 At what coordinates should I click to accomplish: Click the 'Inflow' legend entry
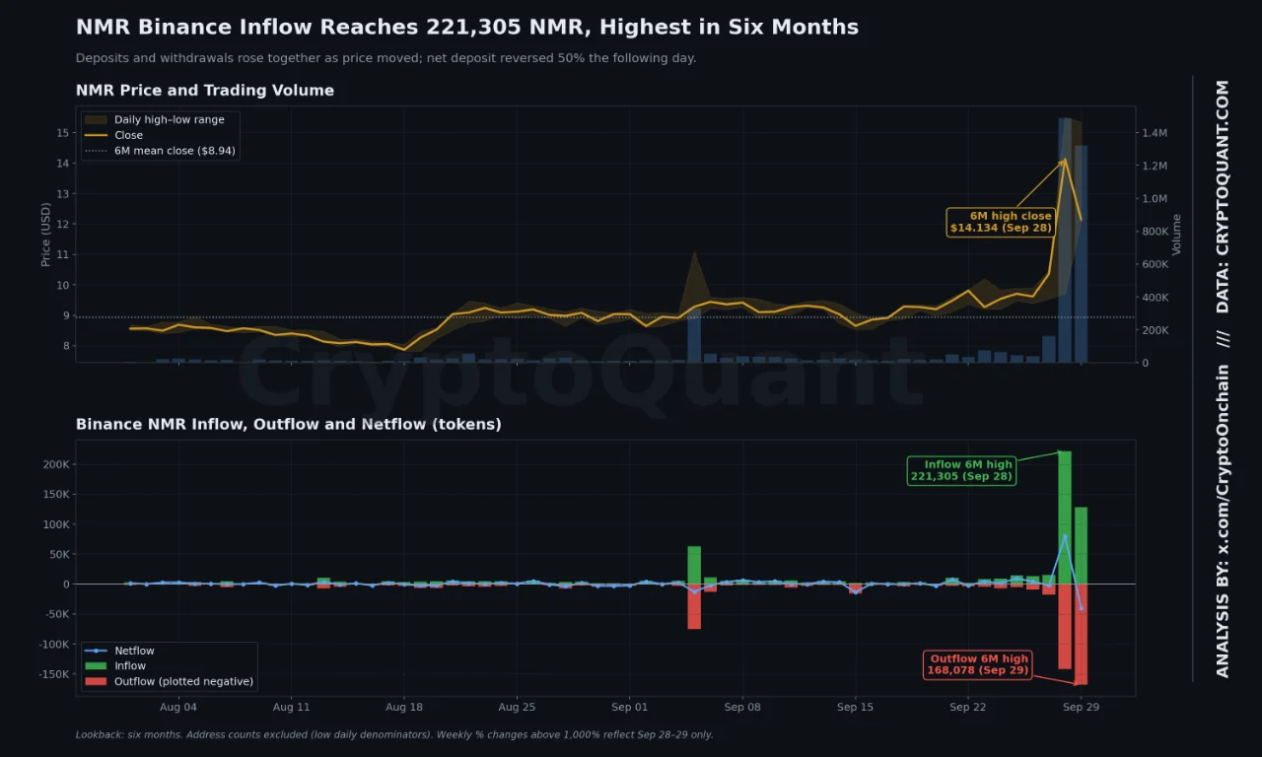pyautogui.click(x=117, y=666)
